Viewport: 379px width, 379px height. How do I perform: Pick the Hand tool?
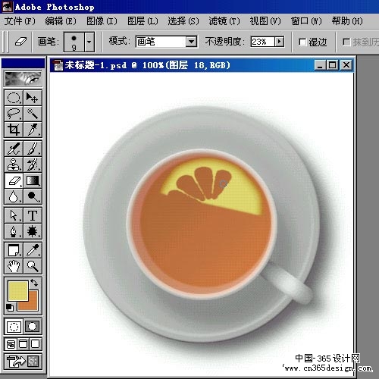14,266
